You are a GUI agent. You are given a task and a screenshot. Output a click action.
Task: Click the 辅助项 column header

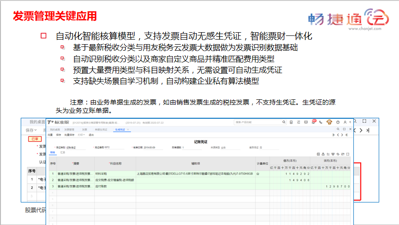point(196,163)
